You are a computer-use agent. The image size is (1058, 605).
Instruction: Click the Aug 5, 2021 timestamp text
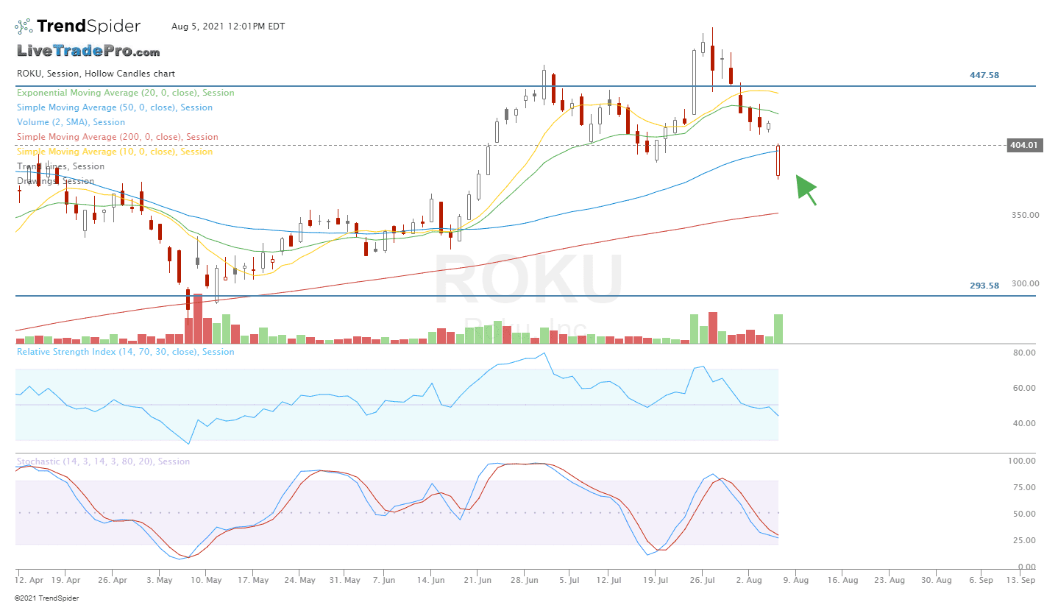(x=228, y=26)
